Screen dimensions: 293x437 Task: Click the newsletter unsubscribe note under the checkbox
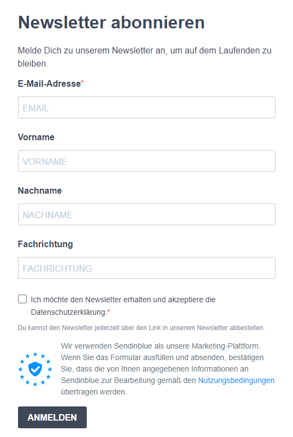click(141, 328)
